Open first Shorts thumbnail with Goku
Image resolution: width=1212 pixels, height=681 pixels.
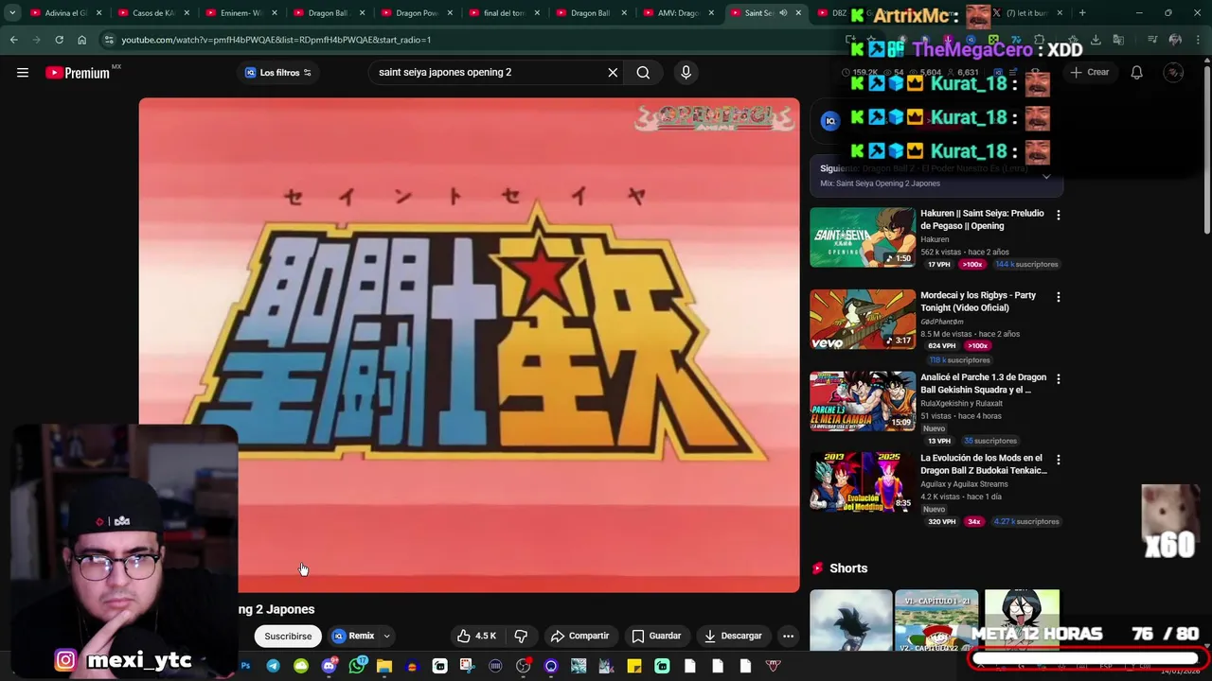[x=851, y=620]
